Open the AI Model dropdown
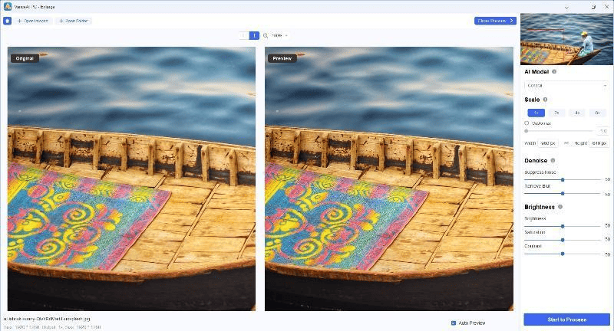 (566, 85)
